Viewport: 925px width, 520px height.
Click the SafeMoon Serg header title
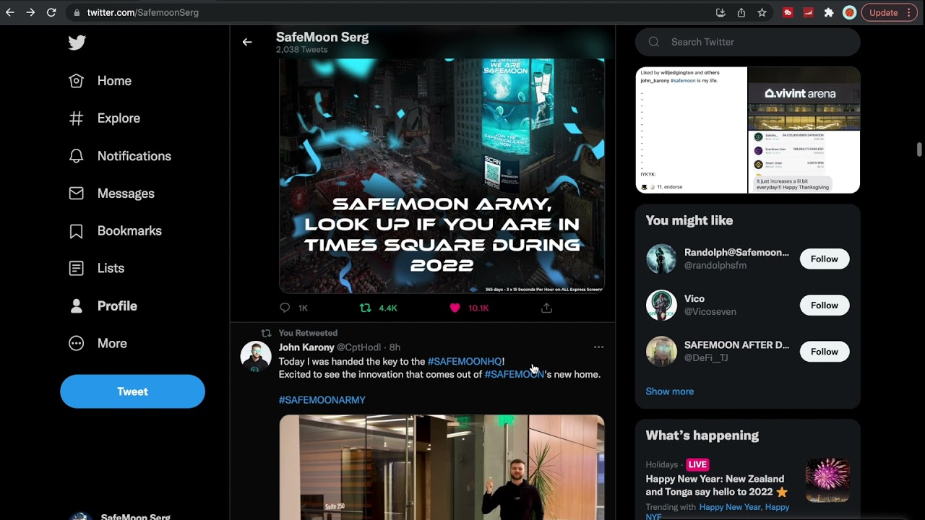tap(322, 37)
